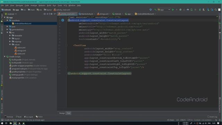The image size is (222, 125).
Task: Switch to the AndroidManifest.xml editor tab
Action: (145, 14)
